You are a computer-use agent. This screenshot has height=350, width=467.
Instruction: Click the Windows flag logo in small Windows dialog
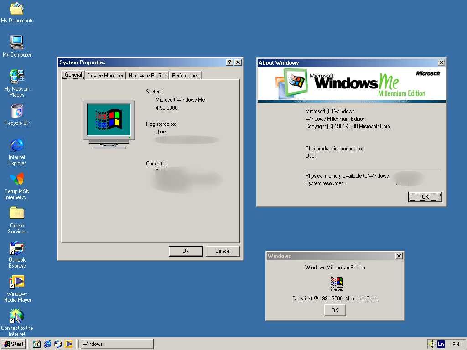pos(337,283)
